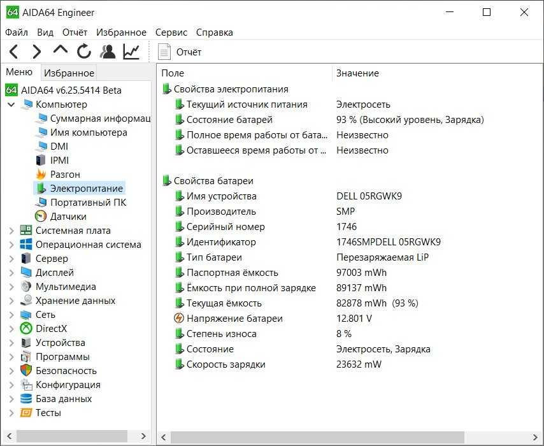Click the Тесты benchmark icon
The height and width of the screenshot is (446, 544).
[x=26, y=412]
